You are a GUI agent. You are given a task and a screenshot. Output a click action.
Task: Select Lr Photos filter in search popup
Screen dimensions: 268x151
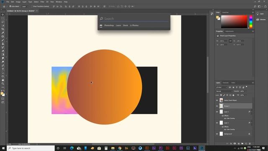coord(134,25)
